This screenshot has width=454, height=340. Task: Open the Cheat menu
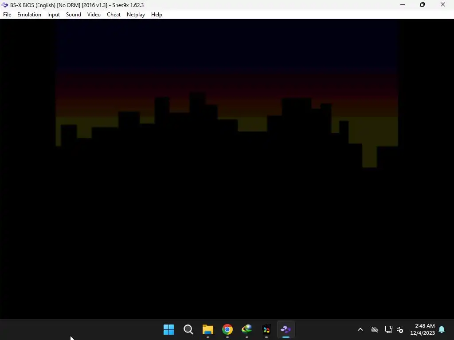click(113, 15)
